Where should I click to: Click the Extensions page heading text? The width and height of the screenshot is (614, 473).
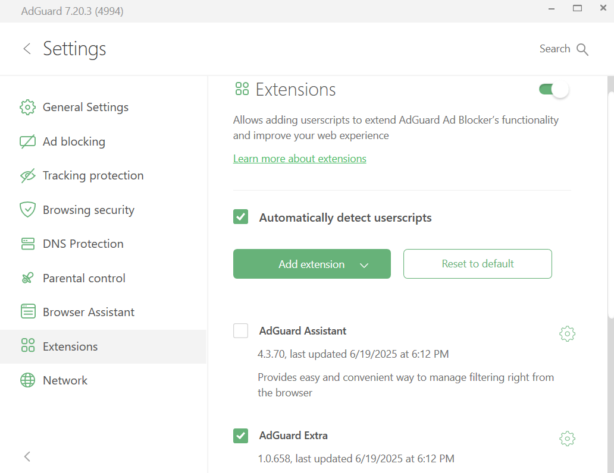point(296,90)
